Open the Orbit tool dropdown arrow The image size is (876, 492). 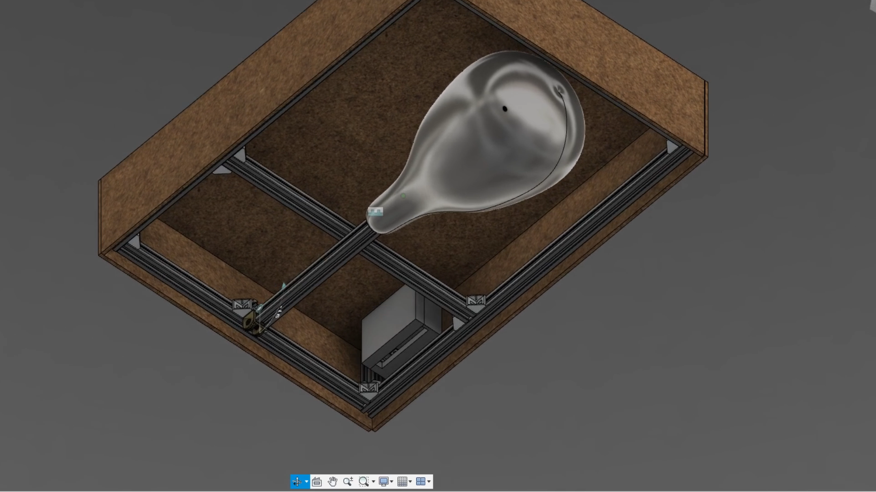tap(307, 482)
